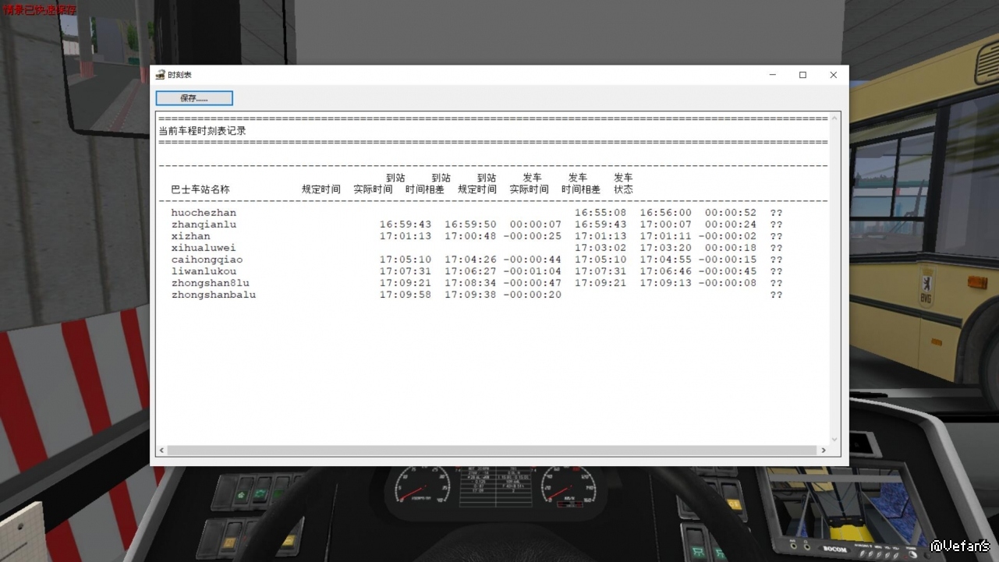999x562 pixels.
Task: Click the departure difference 00:00:18
Action: click(731, 248)
